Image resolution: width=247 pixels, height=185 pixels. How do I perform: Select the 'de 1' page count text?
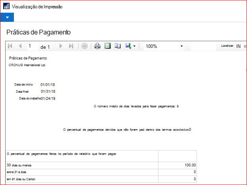[x=45, y=47]
